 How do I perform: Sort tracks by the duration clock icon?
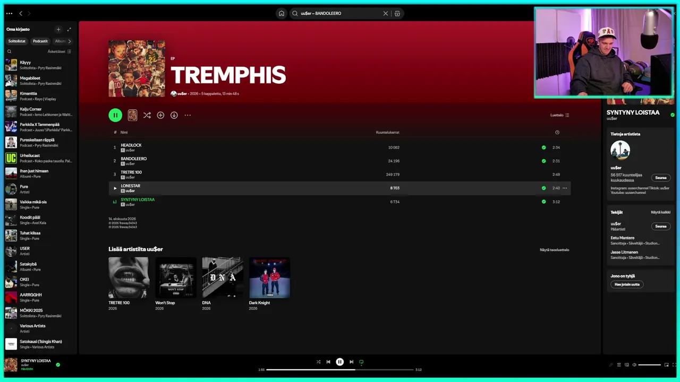click(557, 132)
